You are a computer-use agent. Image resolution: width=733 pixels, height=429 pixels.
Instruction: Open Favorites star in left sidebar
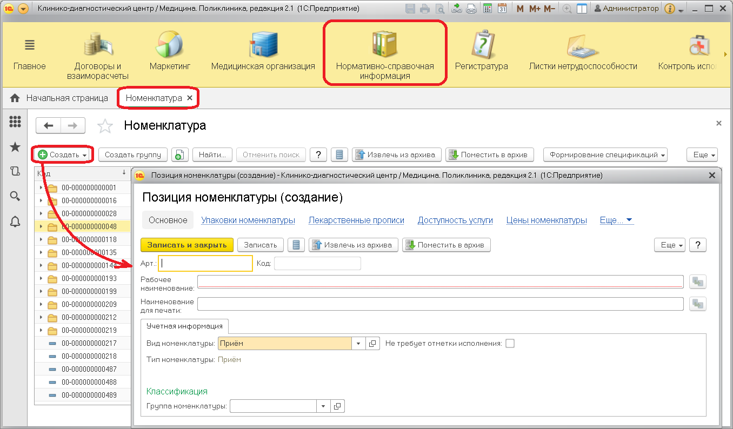pyautogui.click(x=15, y=147)
